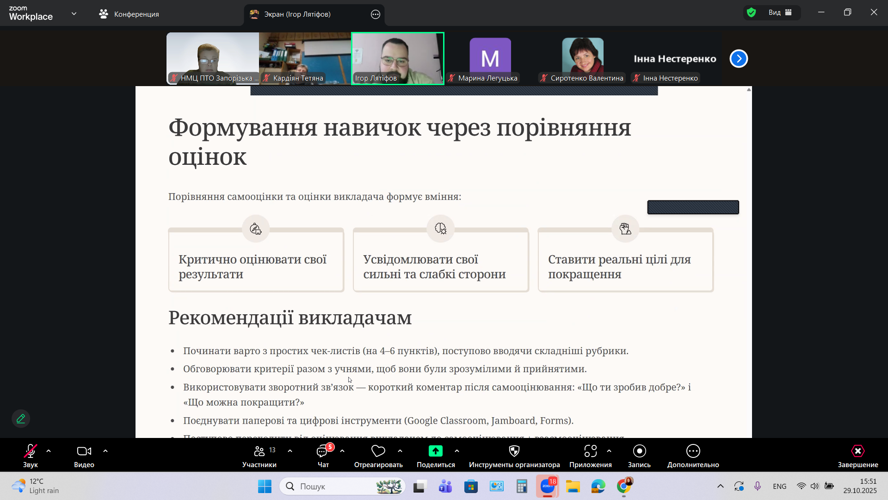The image size is (888, 500).
Task: Click the React heart icon
Action: pyautogui.click(x=378, y=451)
